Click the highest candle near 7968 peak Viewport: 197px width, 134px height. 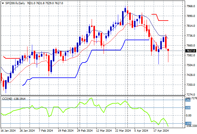pyautogui.click(x=125, y=11)
